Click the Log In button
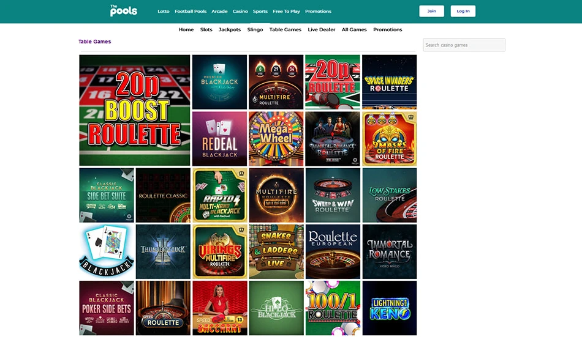 [463, 11]
